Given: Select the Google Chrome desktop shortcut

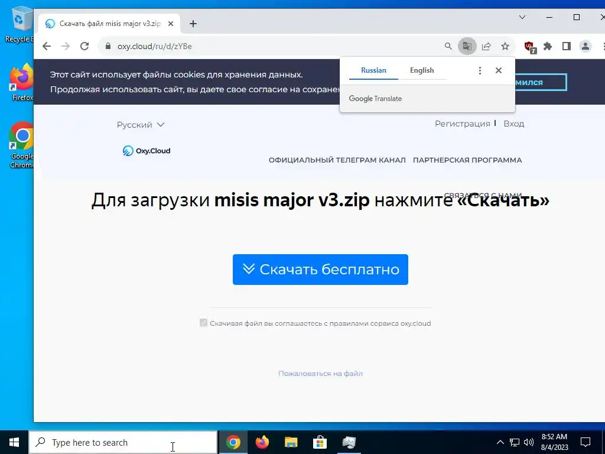Looking at the screenshot, I should pyautogui.click(x=21, y=145).
